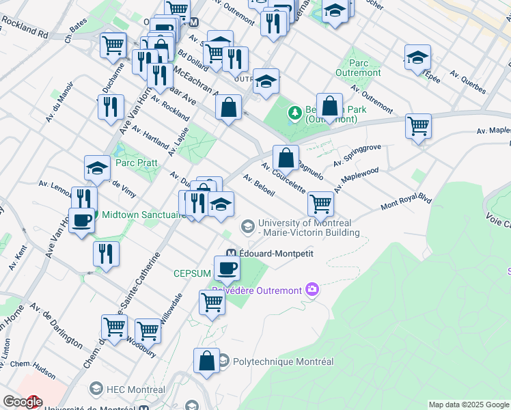The width and height of the screenshot is (511, 410).
Task: Click the Av. de Darlington street label
Action: [x=57, y=325]
